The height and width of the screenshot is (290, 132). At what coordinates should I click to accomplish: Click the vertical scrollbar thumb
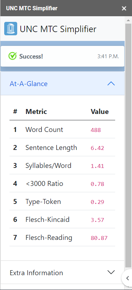coord(128,145)
